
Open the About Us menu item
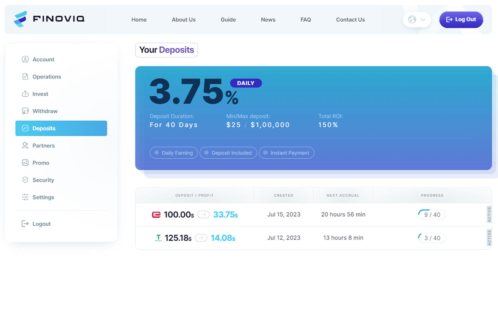184,20
